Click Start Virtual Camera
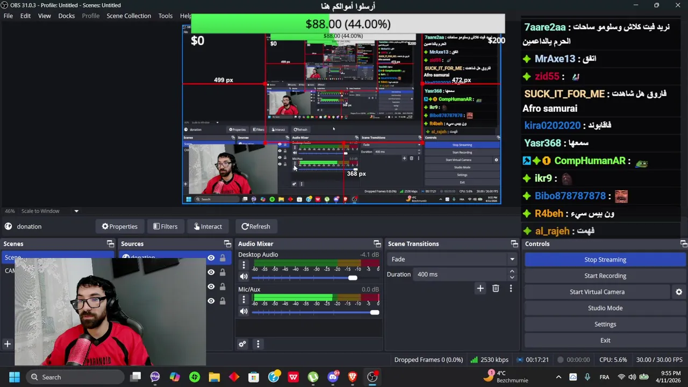Image resolution: width=688 pixels, height=387 pixels. coord(597,292)
